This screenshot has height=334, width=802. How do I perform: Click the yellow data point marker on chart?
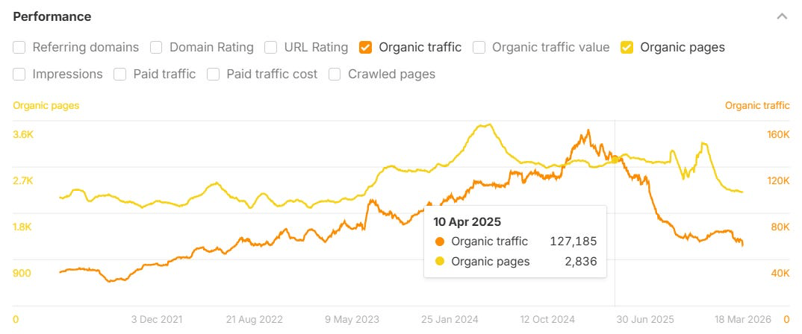point(615,159)
